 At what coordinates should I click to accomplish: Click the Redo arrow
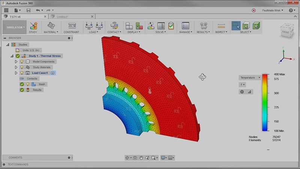click(48, 11)
